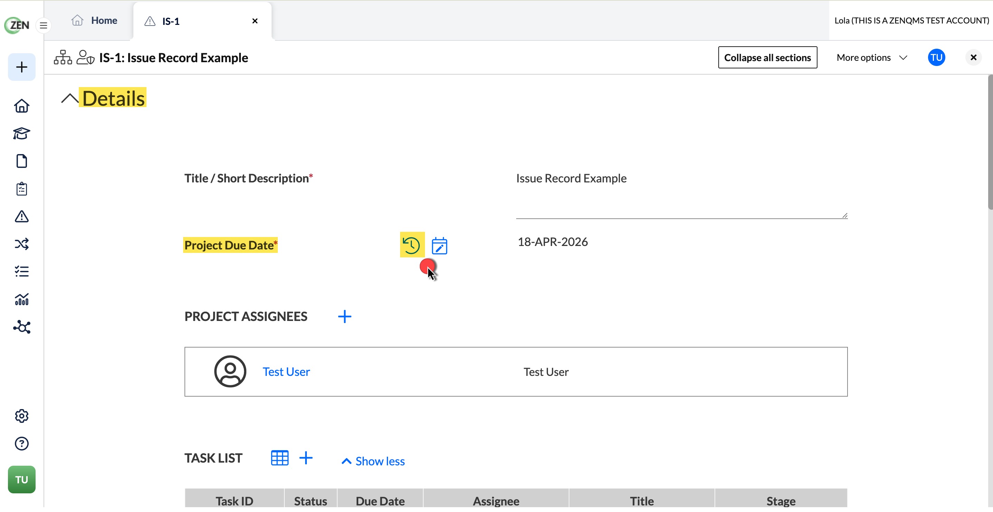This screenshot has width=993, height=512.
Task: Edit Project Due Date with calendar pencil icon
Action: [439, 246]
